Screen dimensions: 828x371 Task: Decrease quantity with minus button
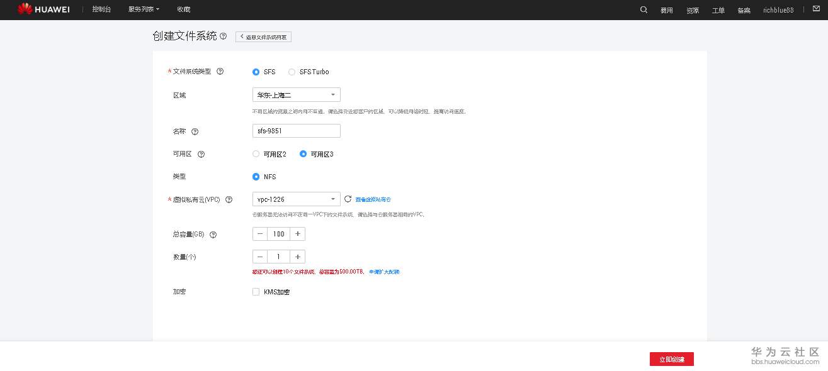click(x=259, y=257)
